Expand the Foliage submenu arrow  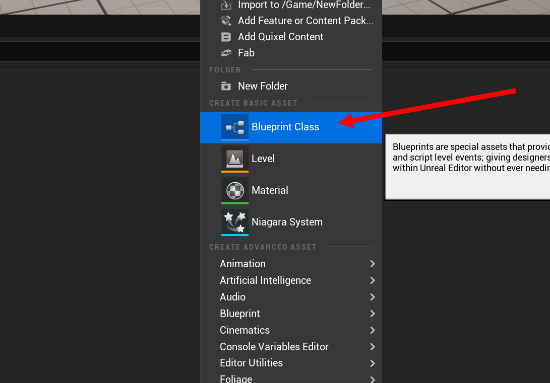pyautogui.click(x=373, y=379)
